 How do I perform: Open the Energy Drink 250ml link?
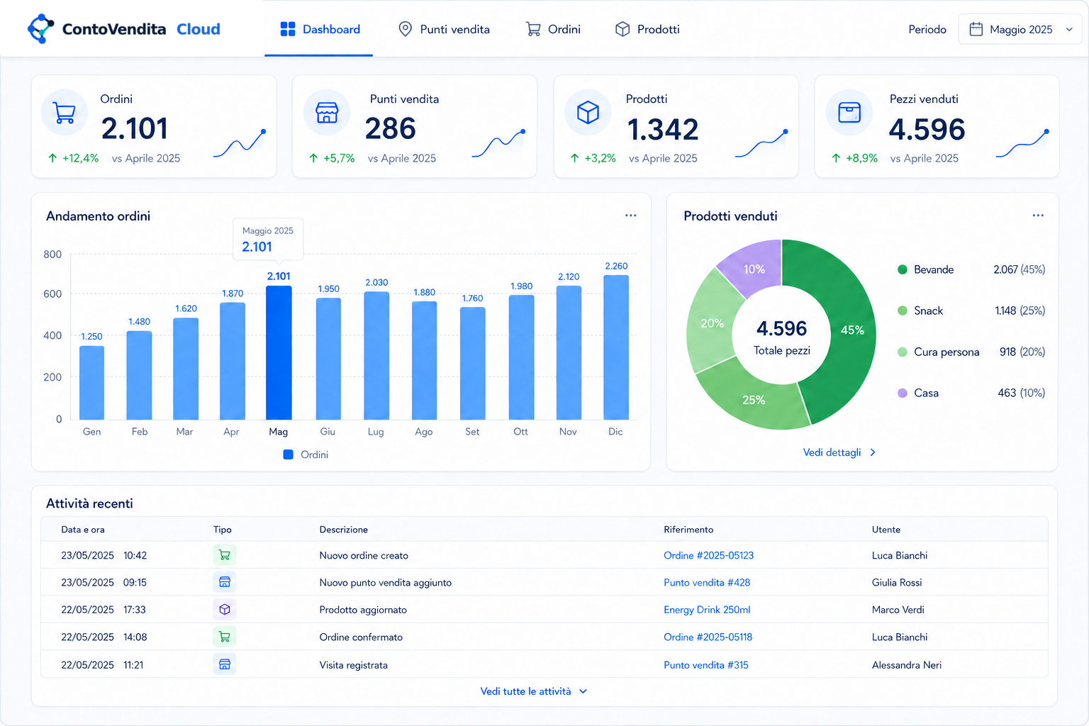click(x=707, y=610)
